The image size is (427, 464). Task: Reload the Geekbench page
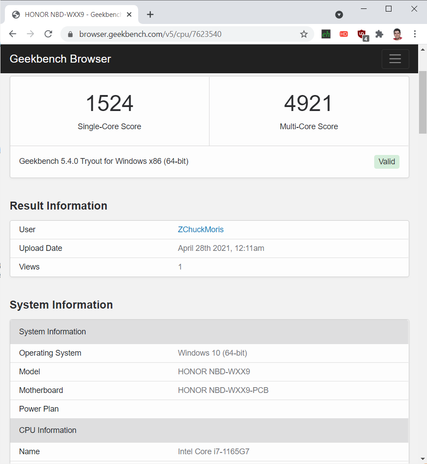48,34
